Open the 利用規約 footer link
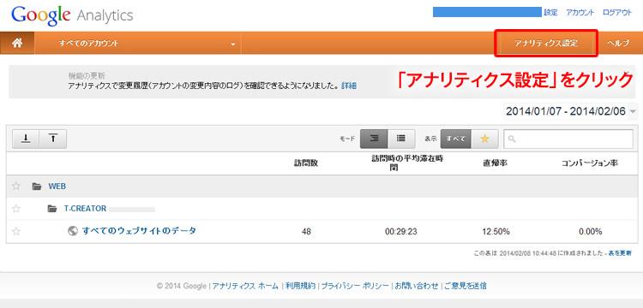 (x=300, y=286)
